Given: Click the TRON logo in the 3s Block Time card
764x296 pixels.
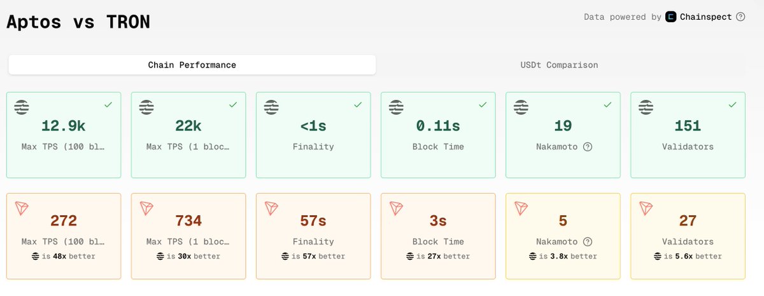Looking at the screenshot, I should click(397, 208).
